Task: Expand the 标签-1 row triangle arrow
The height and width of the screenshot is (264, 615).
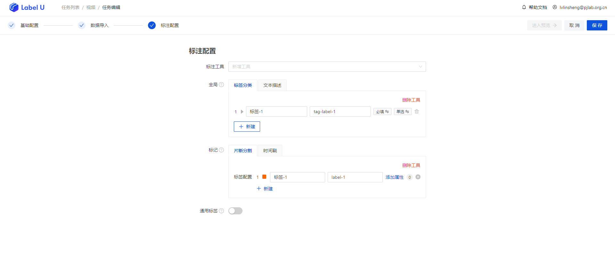Action: pos(242,112)
